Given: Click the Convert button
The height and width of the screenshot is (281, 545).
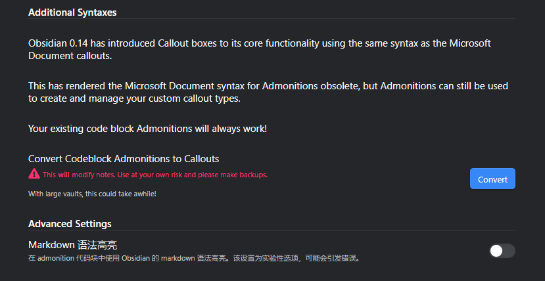Looking at the screenshot, I should pos(492,179).
